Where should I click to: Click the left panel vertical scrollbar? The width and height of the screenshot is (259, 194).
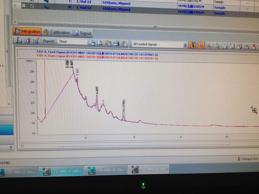pos(7,51)
